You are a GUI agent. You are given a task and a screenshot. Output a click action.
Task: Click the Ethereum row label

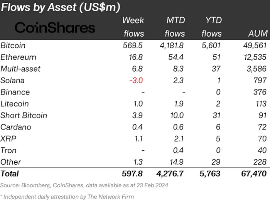18,57
